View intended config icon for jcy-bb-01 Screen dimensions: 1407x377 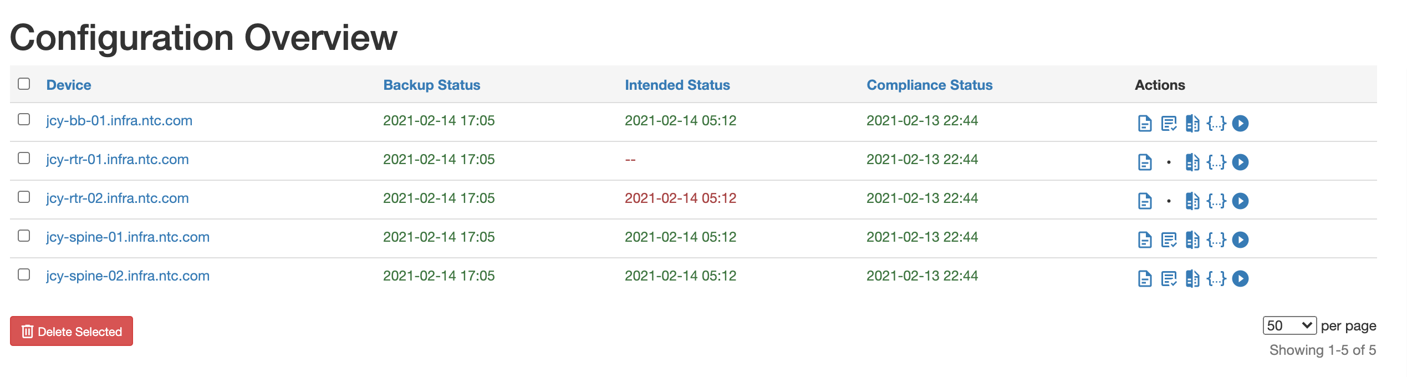1169,123
